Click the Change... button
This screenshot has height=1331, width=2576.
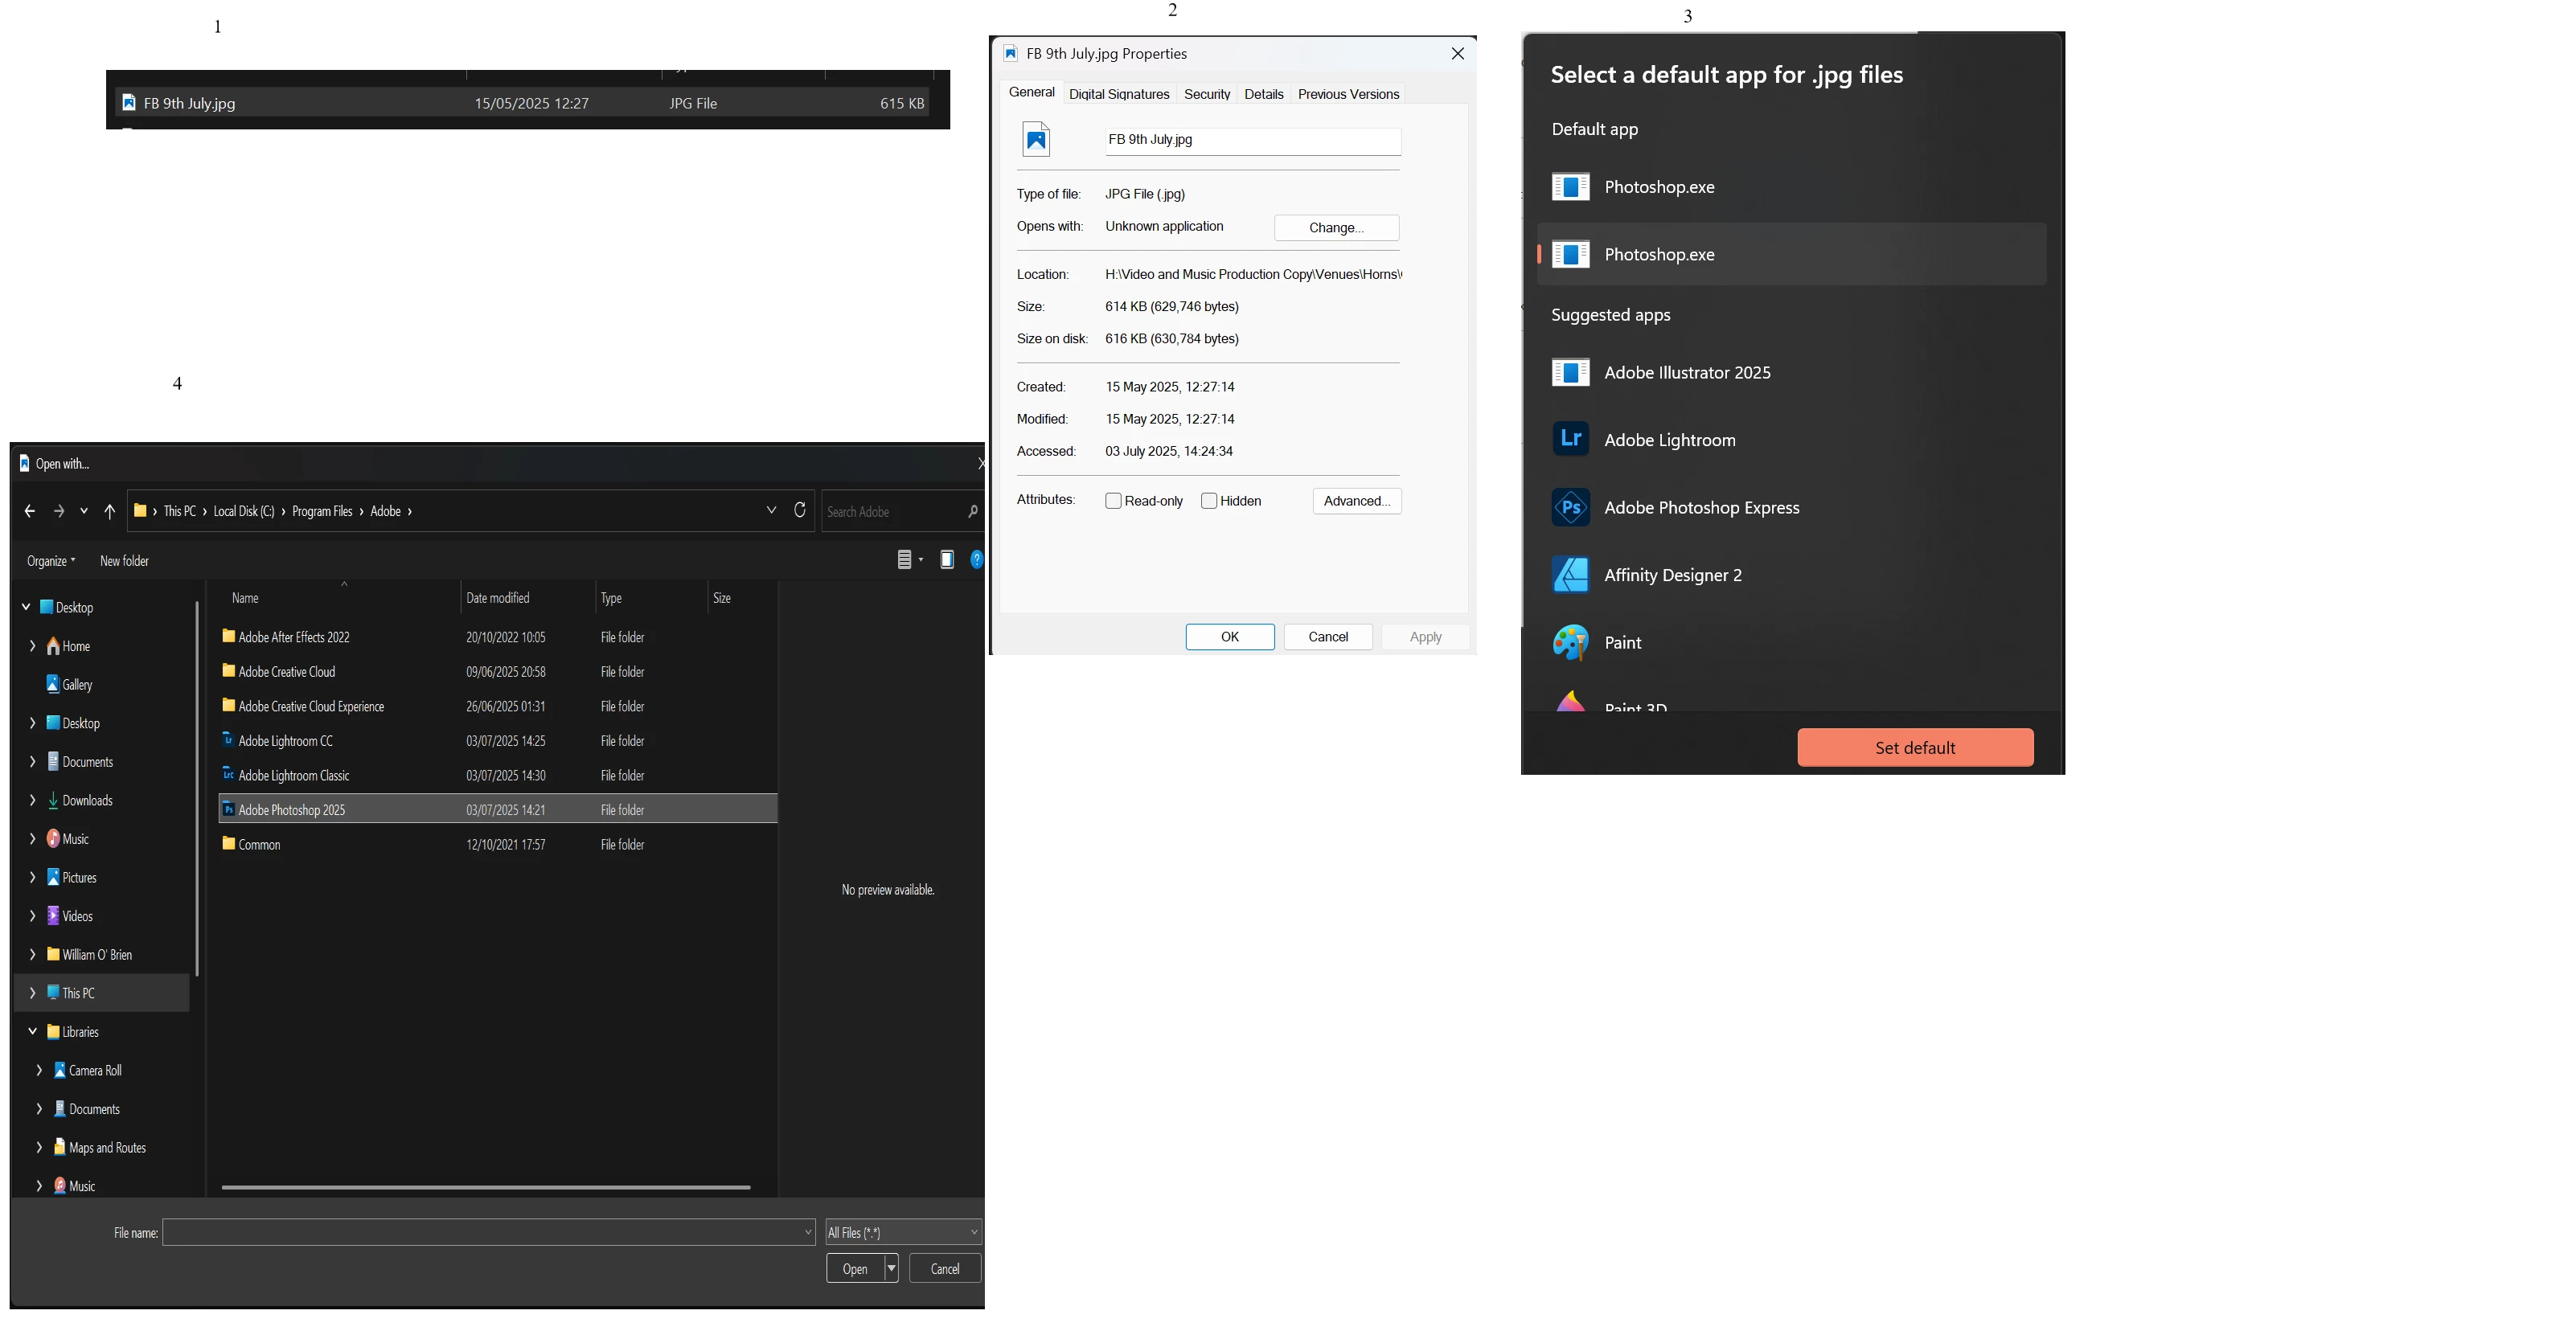[1336, 228]
